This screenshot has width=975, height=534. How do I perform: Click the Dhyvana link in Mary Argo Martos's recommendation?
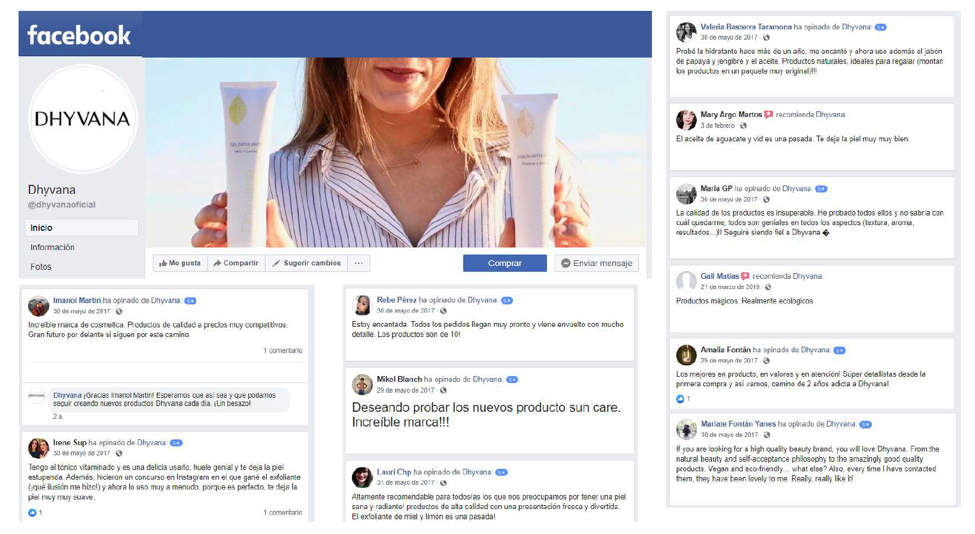(x=830, y=114)
